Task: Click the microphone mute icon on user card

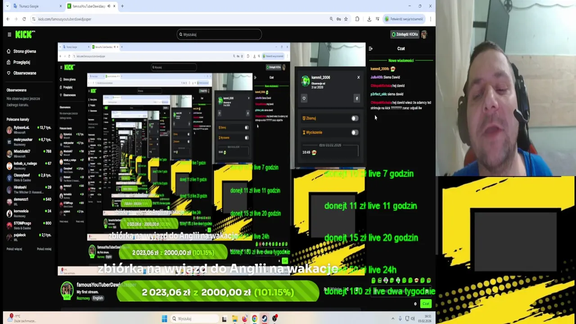Action: click(356, 98)
